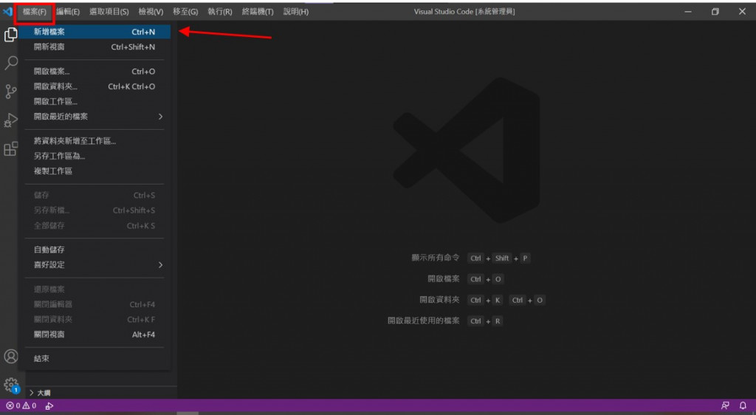Select 開新視窗 menu entry
Screen dimensions: 756x415
[94, 47]
